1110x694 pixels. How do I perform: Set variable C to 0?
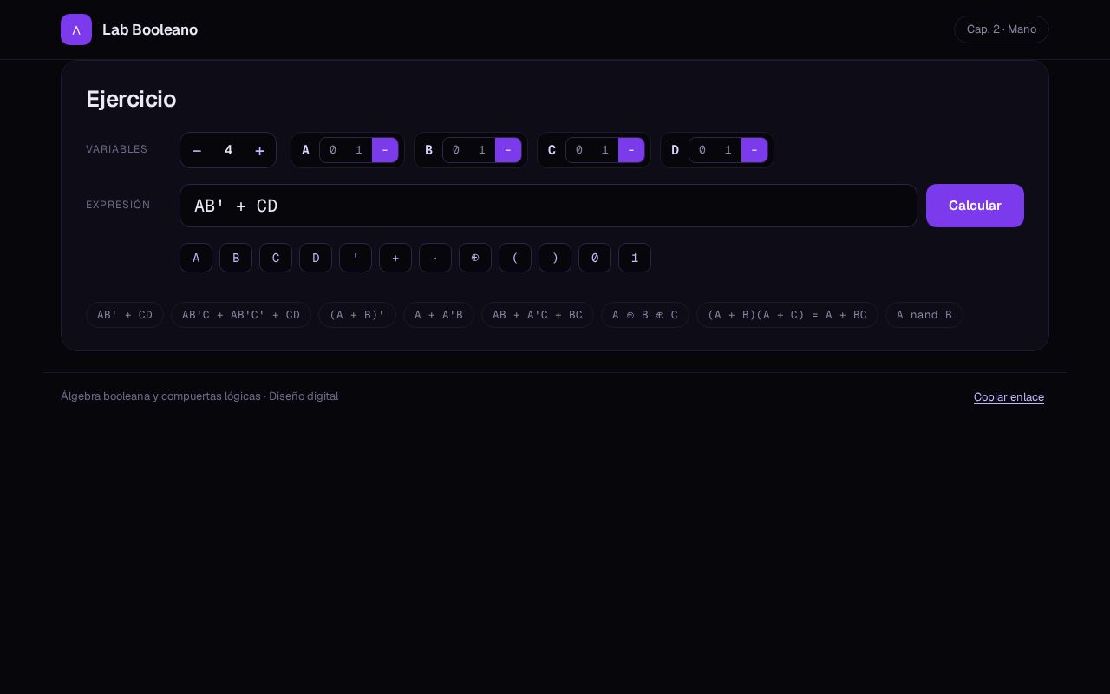[x=579, y=150]
